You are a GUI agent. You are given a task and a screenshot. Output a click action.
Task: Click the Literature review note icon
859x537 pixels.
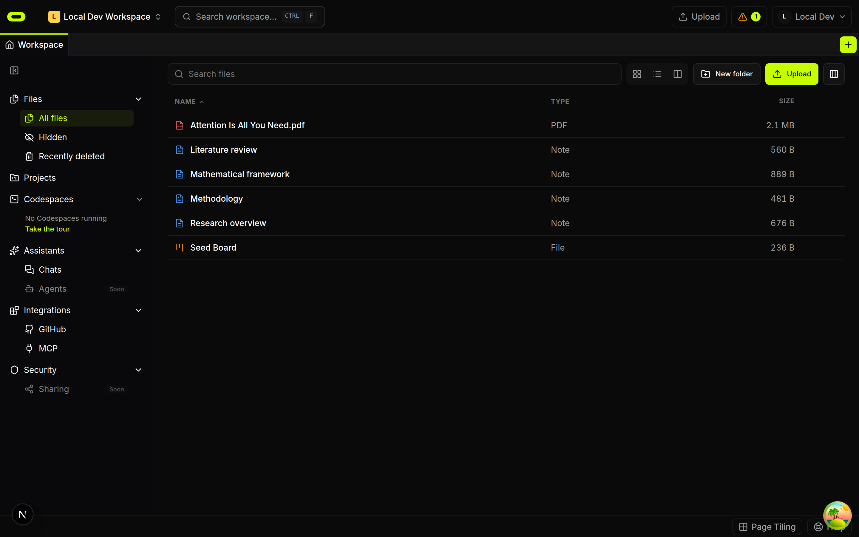[180, 150]
